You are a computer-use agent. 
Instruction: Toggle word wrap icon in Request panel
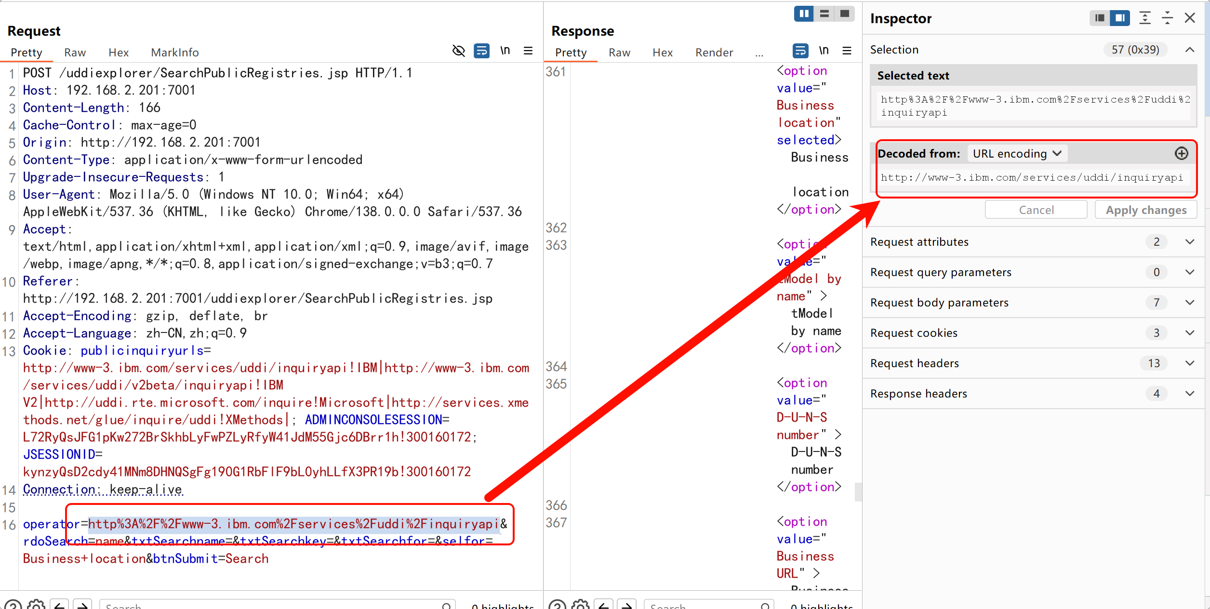tap(481, 51)
